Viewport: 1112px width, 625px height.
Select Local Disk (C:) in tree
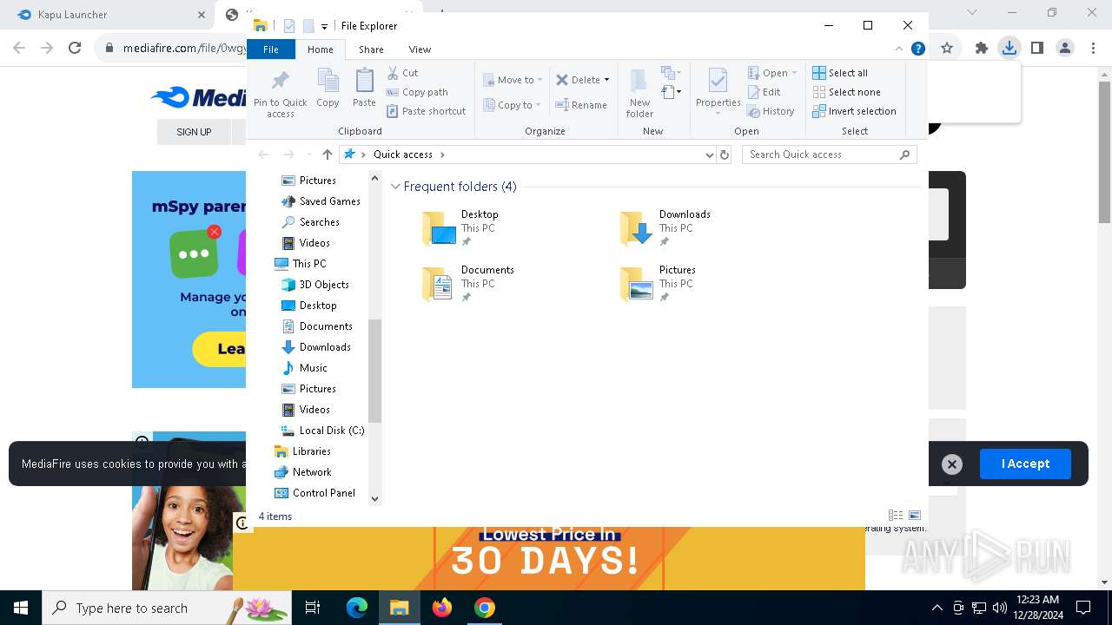pyautogui.click(x=322, y=431)
